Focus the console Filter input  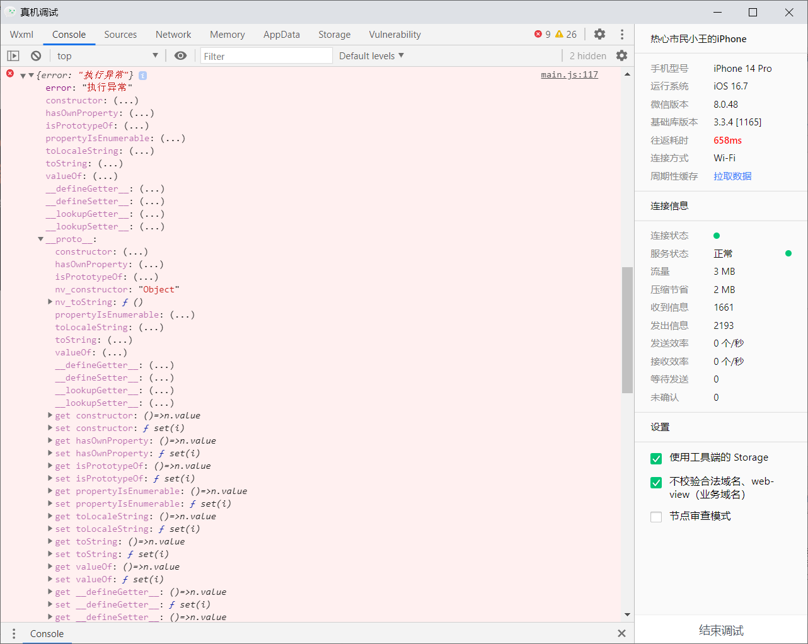pos(266,56)
